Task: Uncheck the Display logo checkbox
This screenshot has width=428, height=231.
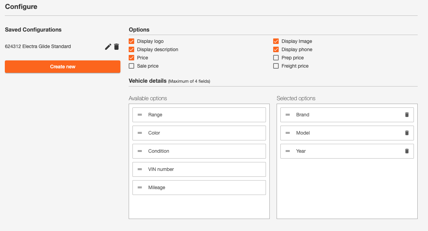Action: pos(131,41)
